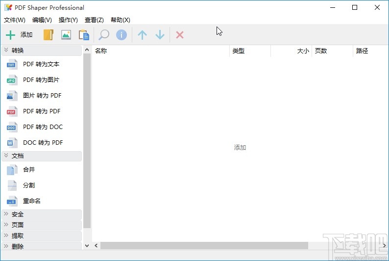Click the file list horizontal scrollbar thumb
389x261 pixels.
[204, 246]
